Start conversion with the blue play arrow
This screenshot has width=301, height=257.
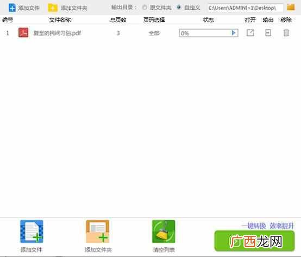pos(234,33)
